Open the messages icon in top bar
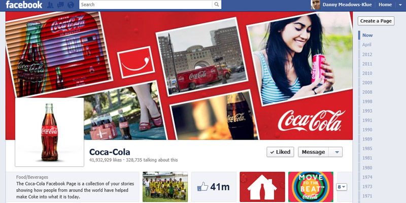The height and width of the screenshot is (203, 406). 60,5
